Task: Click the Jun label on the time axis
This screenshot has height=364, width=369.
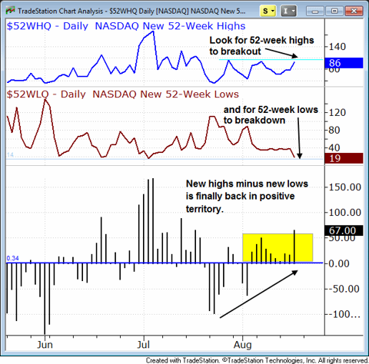Action: (x=45, y=345)
